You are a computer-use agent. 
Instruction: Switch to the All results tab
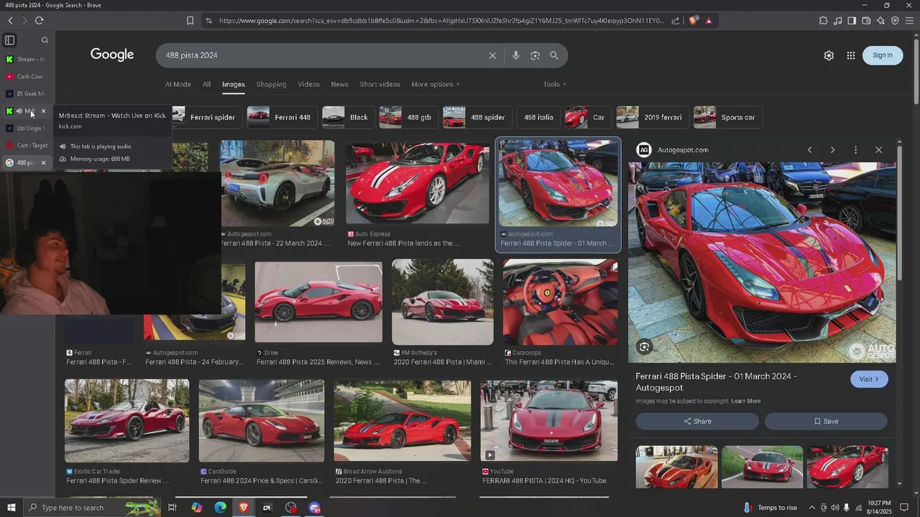pyautogui.click(x=206, y=85)
